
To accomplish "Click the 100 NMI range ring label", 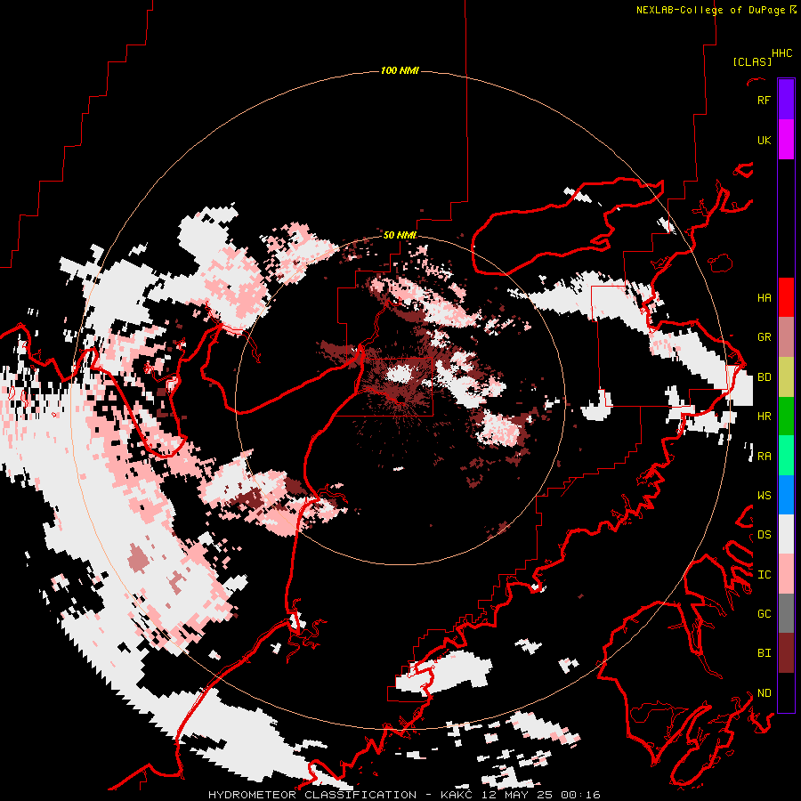I will click(x=400, y=70).
